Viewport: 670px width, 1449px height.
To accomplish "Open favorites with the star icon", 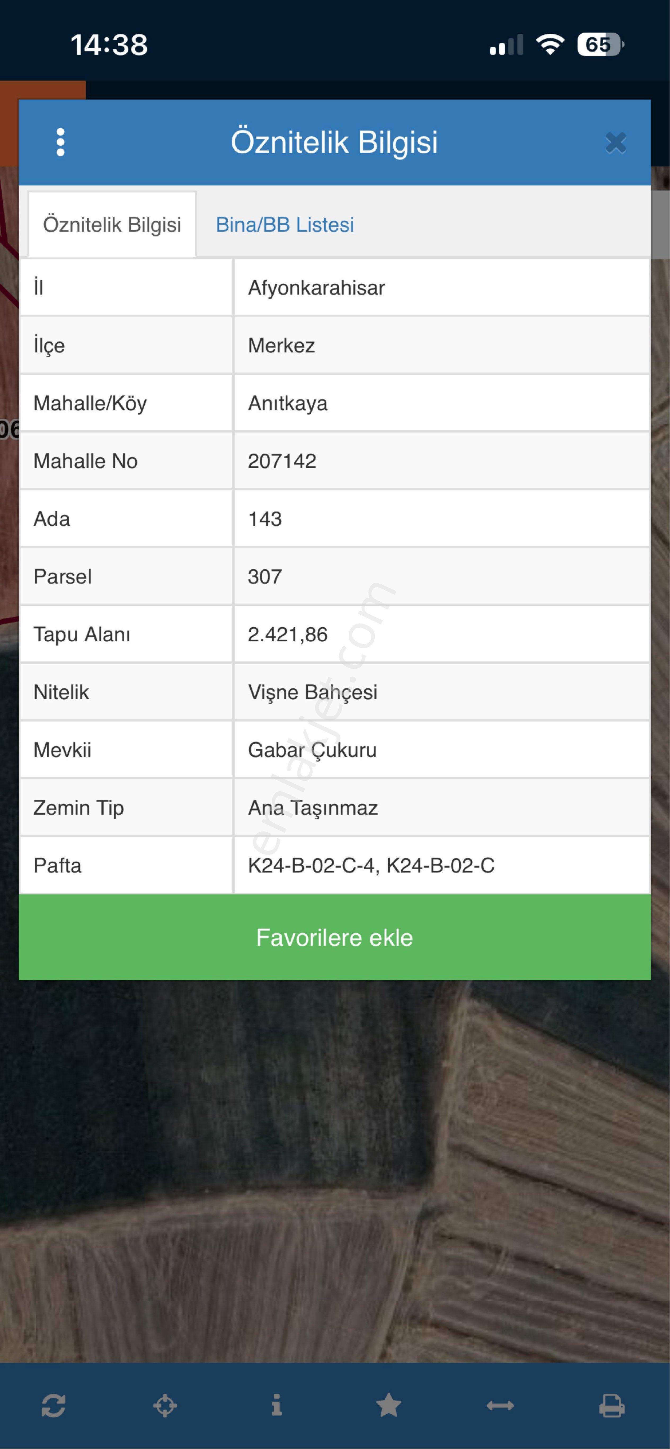I will [389, 1405].
